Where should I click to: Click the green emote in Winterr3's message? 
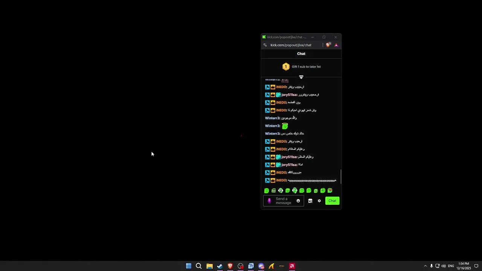tap(285, 126)
